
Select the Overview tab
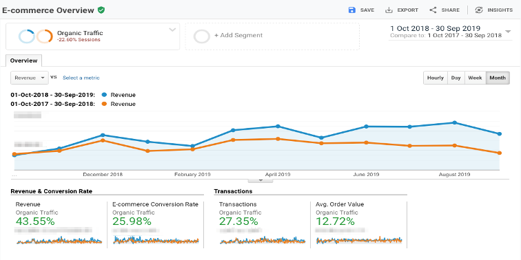(23, 61)
